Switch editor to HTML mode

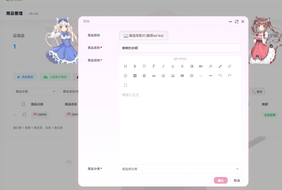(180, 59)
